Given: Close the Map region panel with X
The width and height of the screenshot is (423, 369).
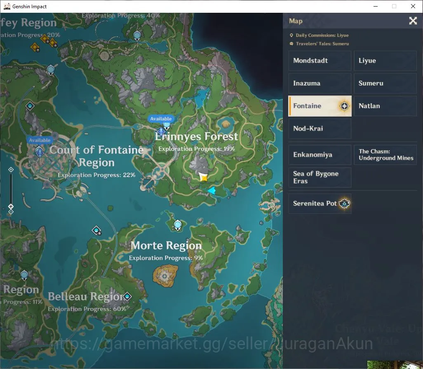Looking at the screenshot, I should click(413, 21).
